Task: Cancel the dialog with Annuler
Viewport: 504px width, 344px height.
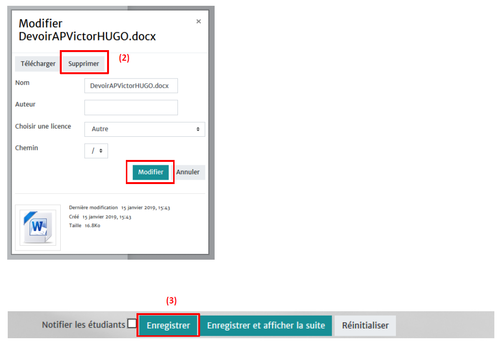Action: pyautogui.click(x=188, y=172)
